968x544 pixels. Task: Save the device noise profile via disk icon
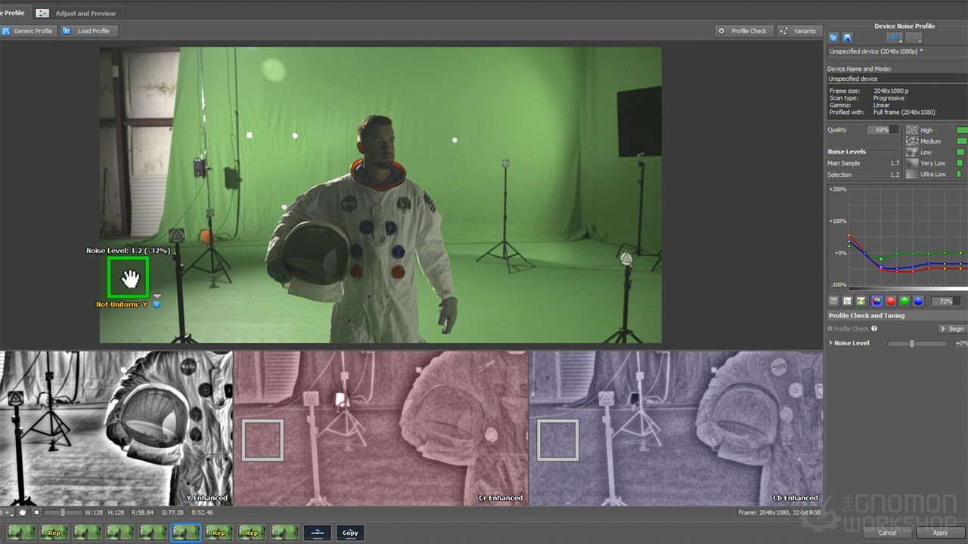(848, 36)
